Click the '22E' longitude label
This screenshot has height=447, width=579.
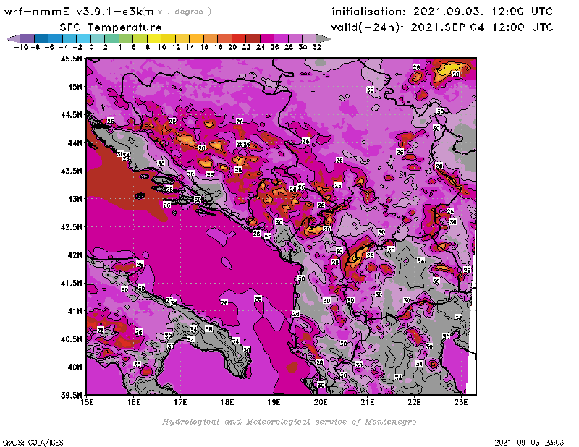point(414,402)
